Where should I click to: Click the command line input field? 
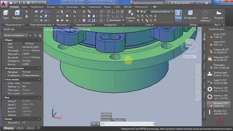pyautogui.click(x=127, y=124)
